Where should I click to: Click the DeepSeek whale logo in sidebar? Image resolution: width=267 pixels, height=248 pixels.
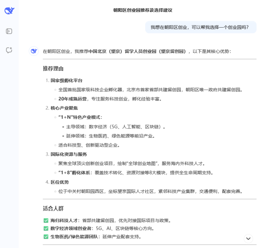[x=9, y=11]
